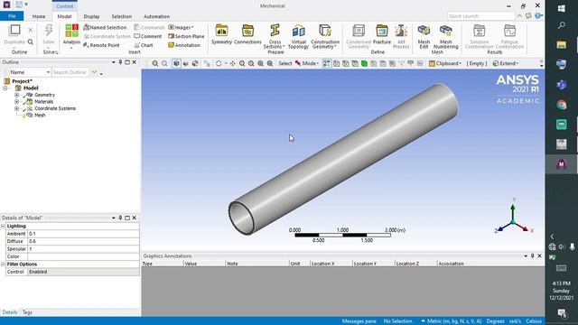Open Google Chrome from taskbar
The image size is (578, 325).
pos(562,105)
